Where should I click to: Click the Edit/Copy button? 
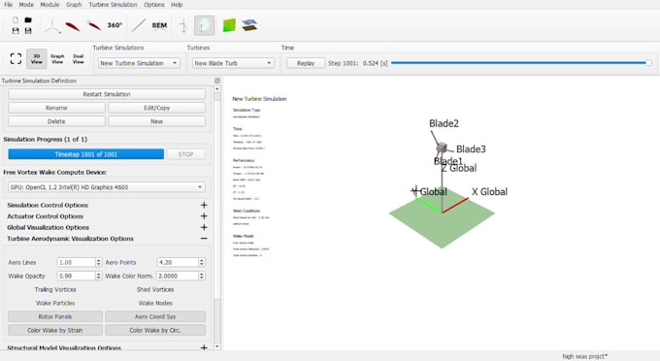tap(156, 108)
